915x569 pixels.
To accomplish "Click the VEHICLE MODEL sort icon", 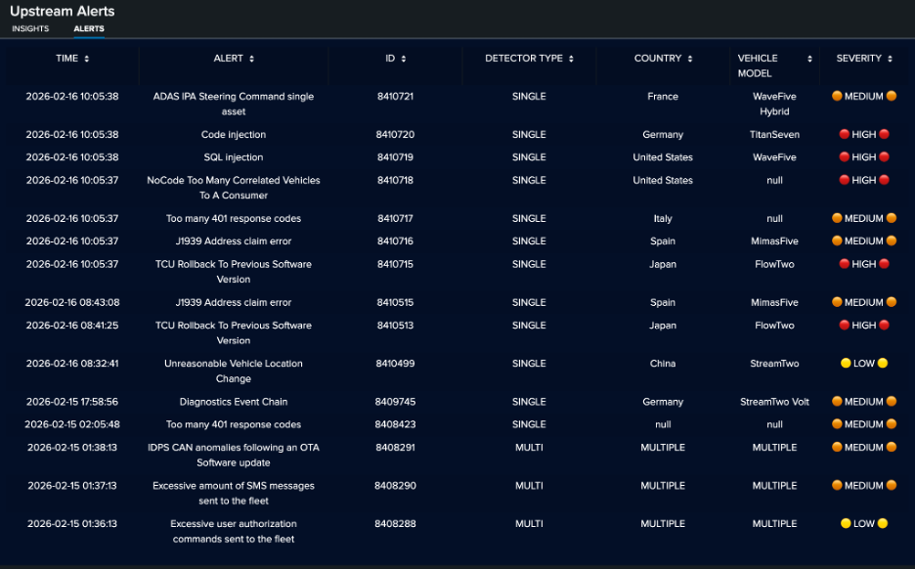I will [x=809, y=60].
